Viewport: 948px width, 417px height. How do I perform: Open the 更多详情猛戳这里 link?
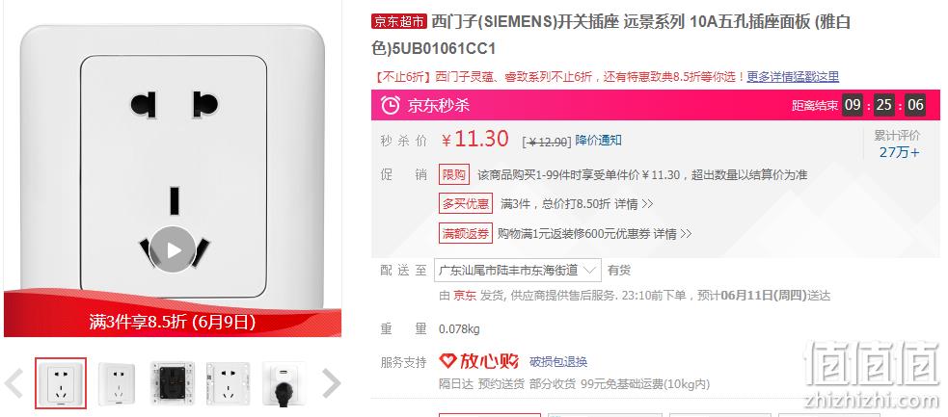(x=793, y=77)
